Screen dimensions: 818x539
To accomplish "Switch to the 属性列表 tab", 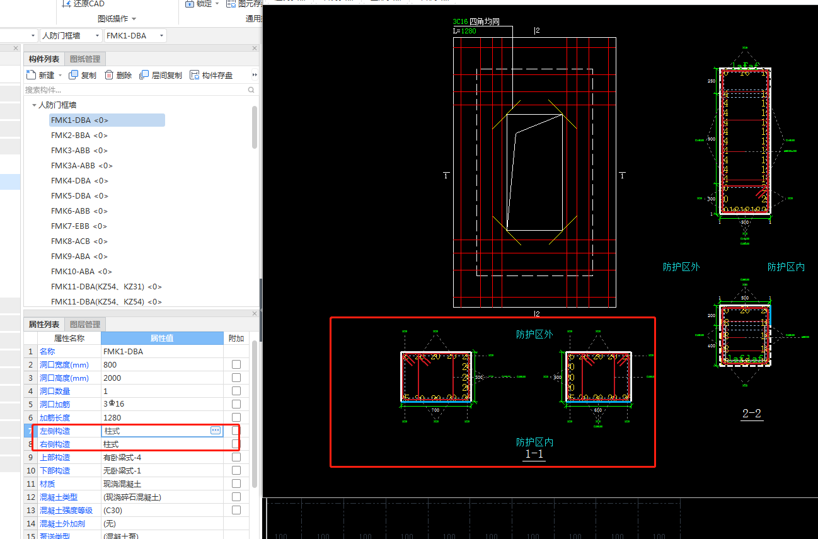I will [x=44, y=325].
